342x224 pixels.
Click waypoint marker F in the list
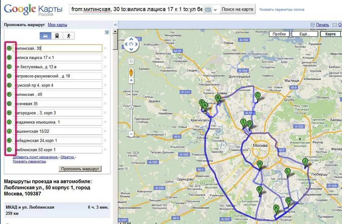pos(9,94)
